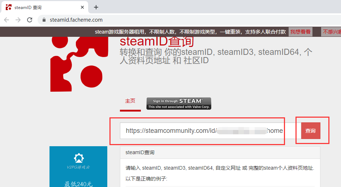Click the Sign in through STEAM button

point(179,104)
